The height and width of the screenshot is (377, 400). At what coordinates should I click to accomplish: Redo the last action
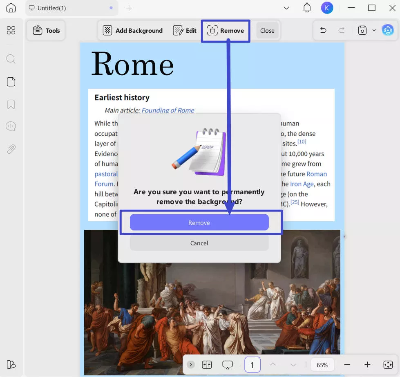click(x=341, y=30)
